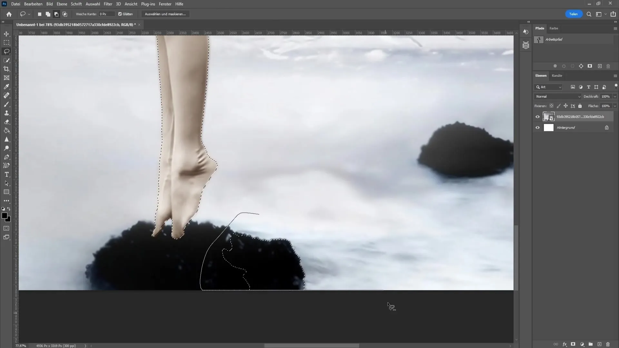Viewport: 619px width, 348px height.
Task: Select the Healing Brush tool
Action: (6, 95)
